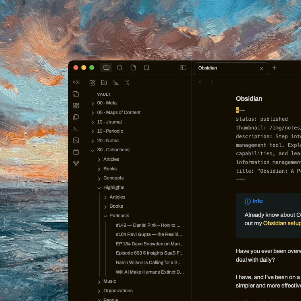Expand the Music folder
This screenshot has height=301, width=301.
click(99, 282)
